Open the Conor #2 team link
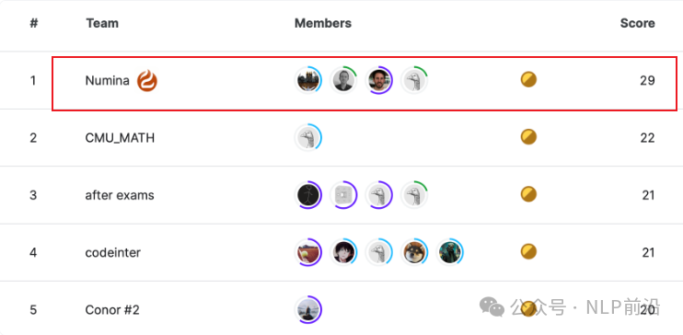The image size is (683, 335). pos(112,310)
